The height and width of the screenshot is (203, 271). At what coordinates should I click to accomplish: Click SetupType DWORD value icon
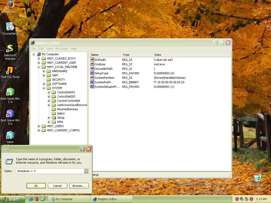point(92,73)
